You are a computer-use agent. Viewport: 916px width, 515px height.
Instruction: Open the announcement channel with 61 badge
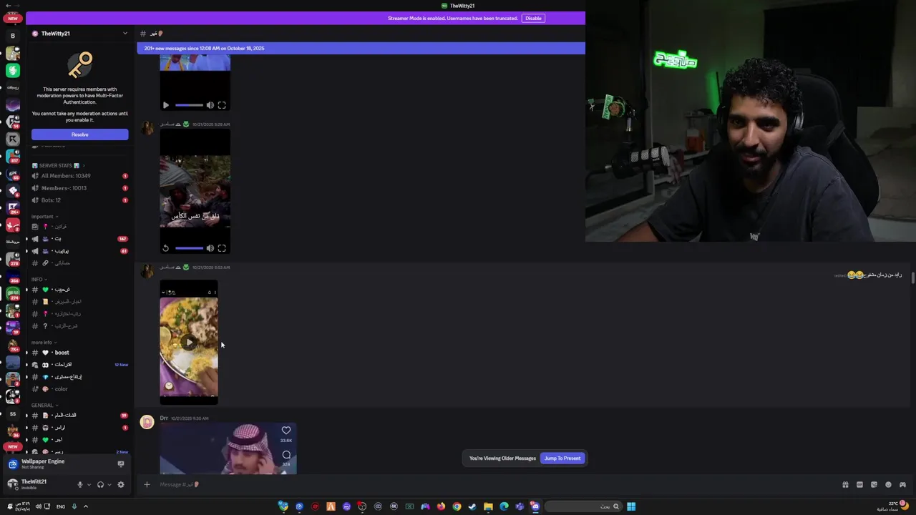[79, 251]
